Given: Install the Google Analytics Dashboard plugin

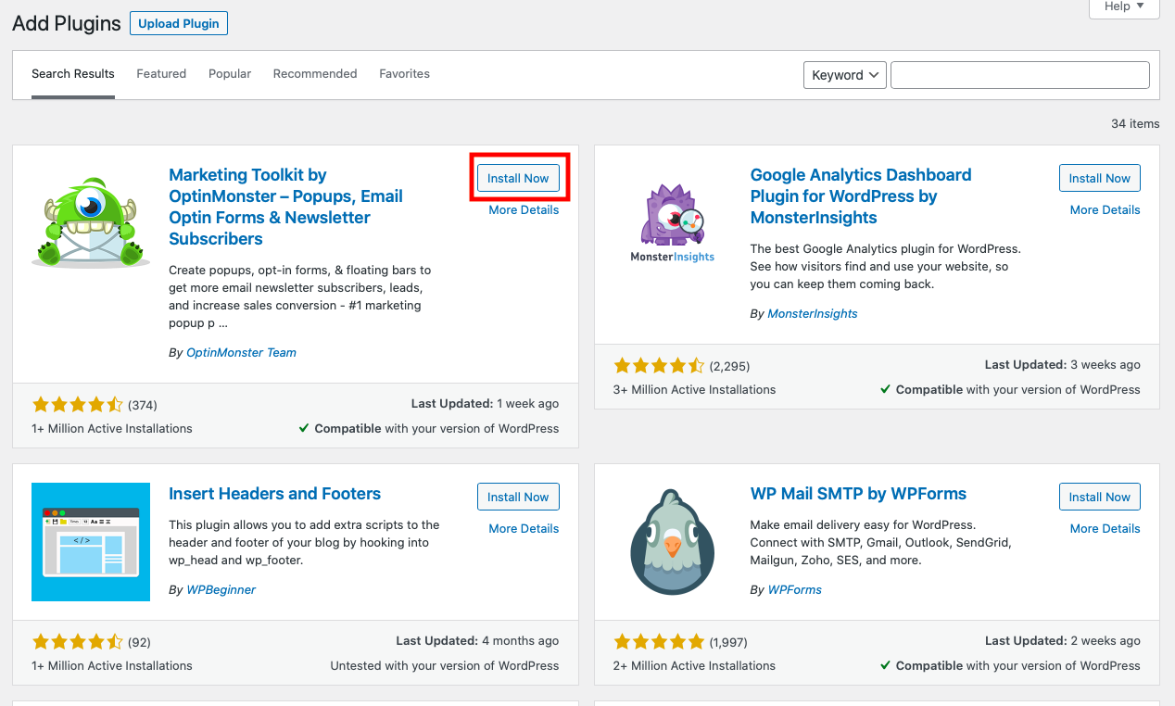Looking at the screenshot, I should (x=1100, y=178).
